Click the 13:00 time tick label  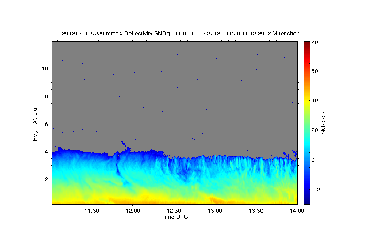pos(215,211)
